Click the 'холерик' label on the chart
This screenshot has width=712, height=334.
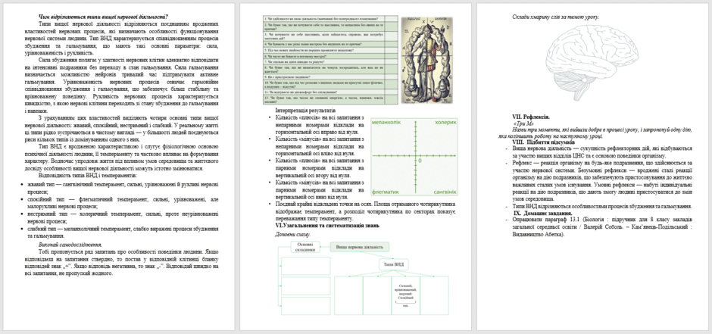445,123
